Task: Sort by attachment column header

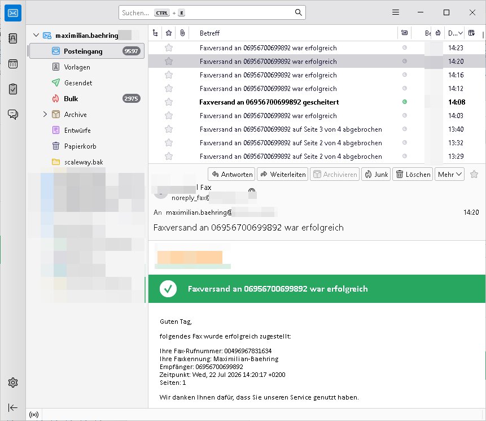Action: tap(182, 33)
